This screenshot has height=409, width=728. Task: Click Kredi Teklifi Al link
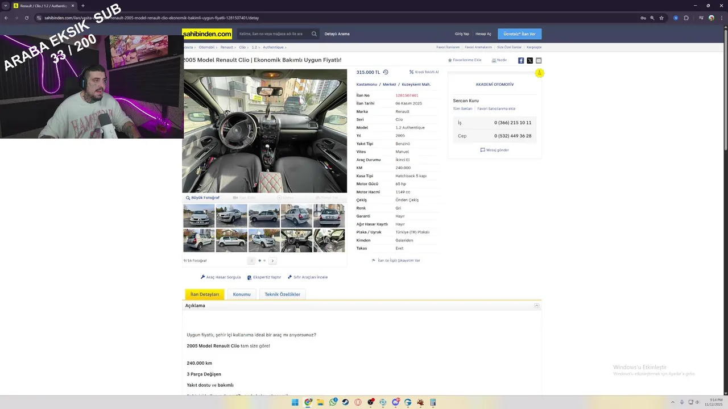(x=424, y=72)
